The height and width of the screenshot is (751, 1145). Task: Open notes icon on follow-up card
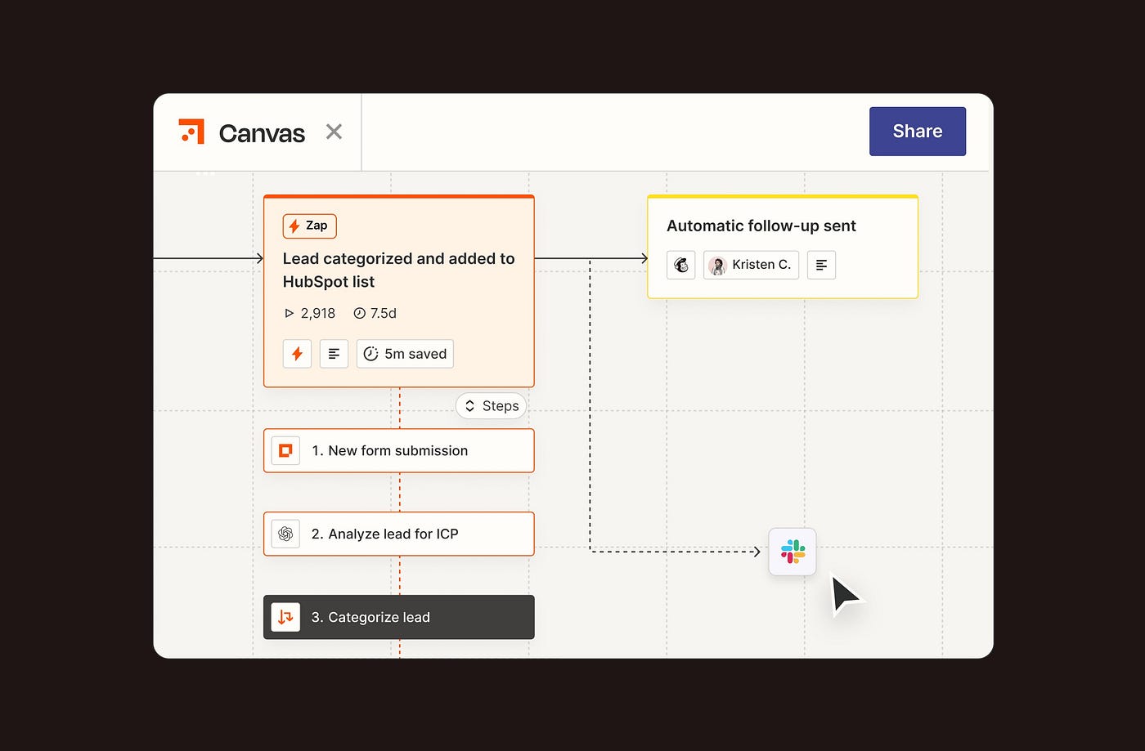(821, 265)
